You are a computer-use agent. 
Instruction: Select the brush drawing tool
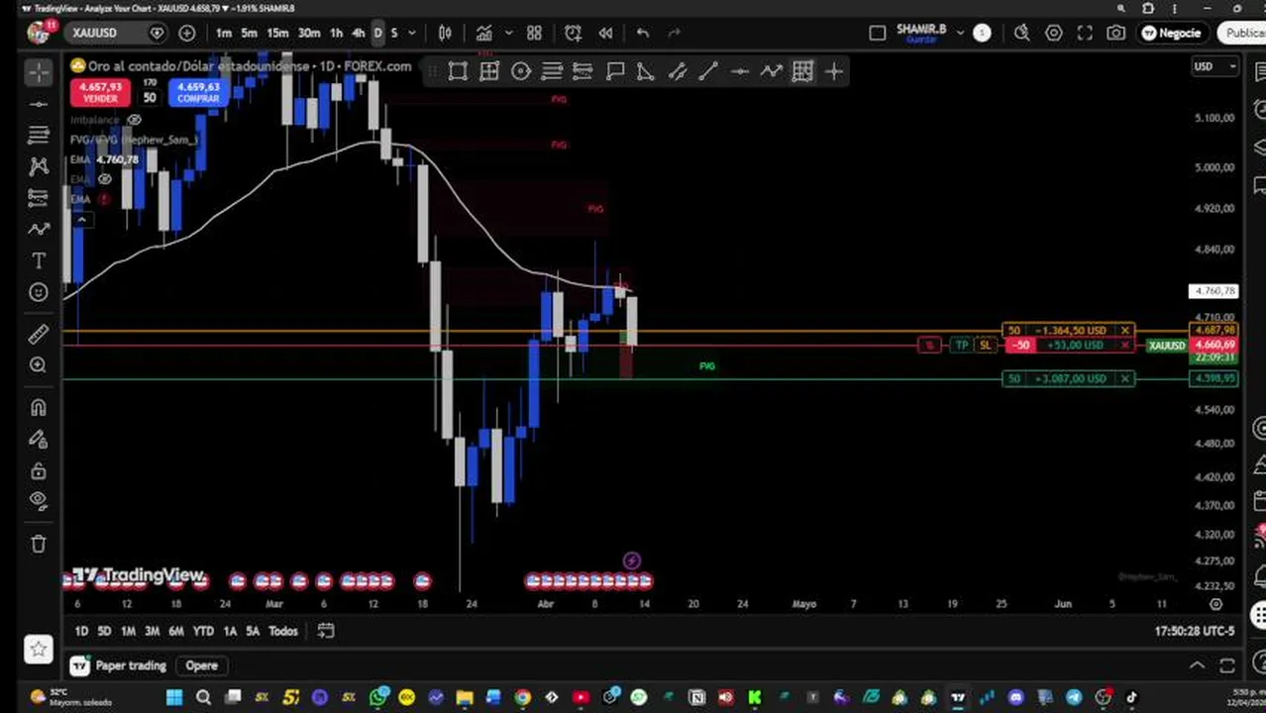(39, 229)
